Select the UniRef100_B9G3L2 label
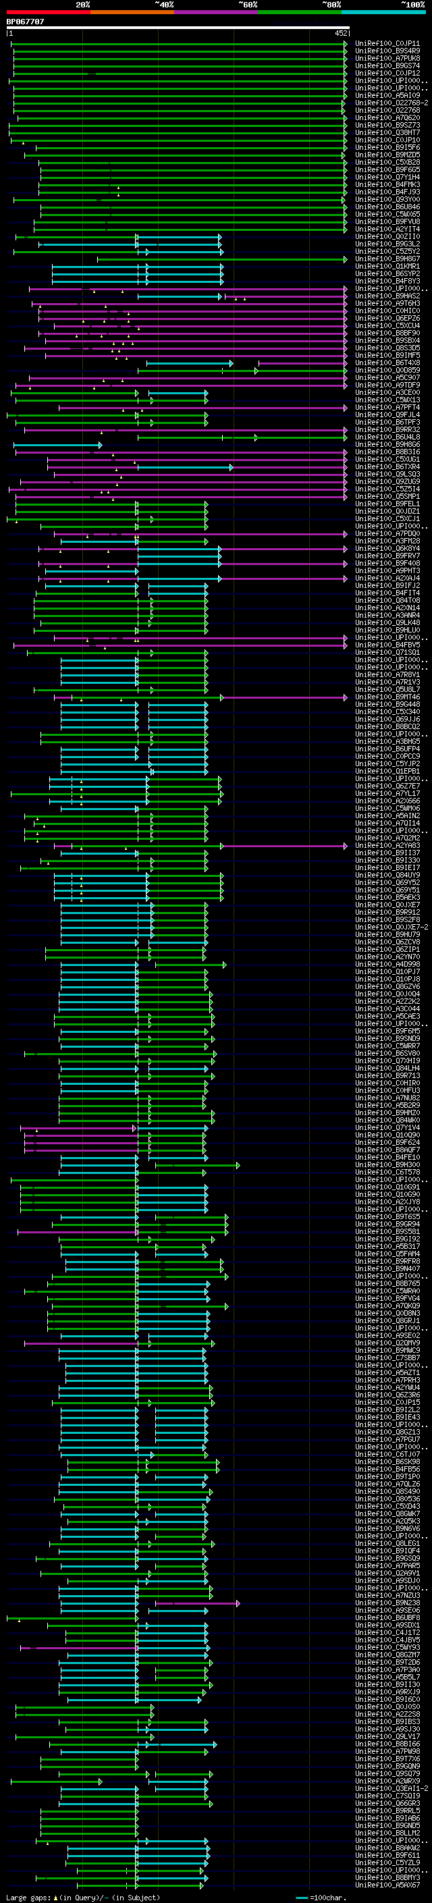The width and height of the screenshot is (432, 1903). coord(387,244)
